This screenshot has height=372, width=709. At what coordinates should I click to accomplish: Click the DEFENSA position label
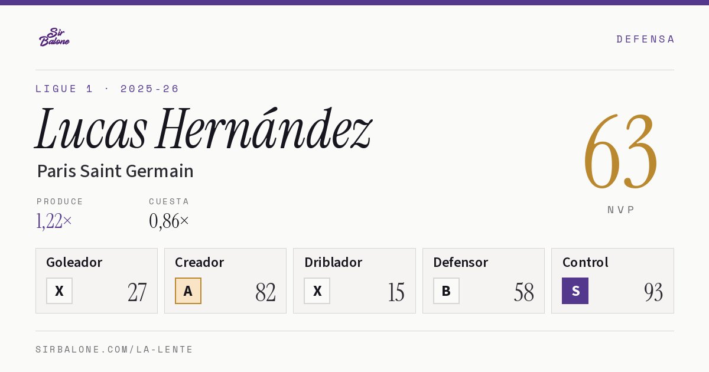tap(645, 39)
